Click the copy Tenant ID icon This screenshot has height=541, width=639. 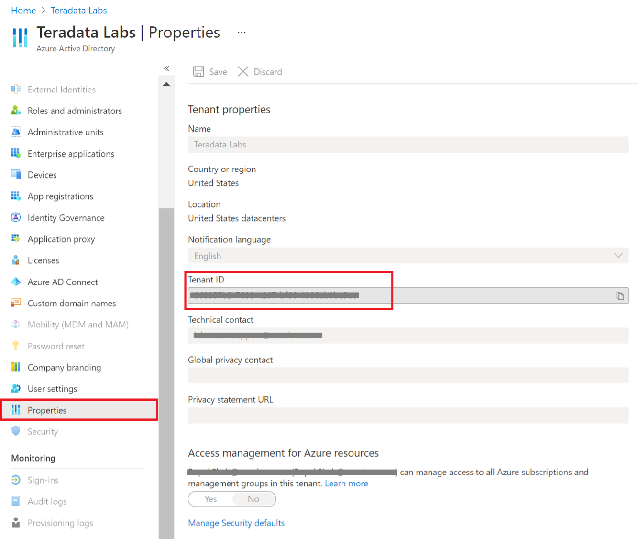point(620,296)
